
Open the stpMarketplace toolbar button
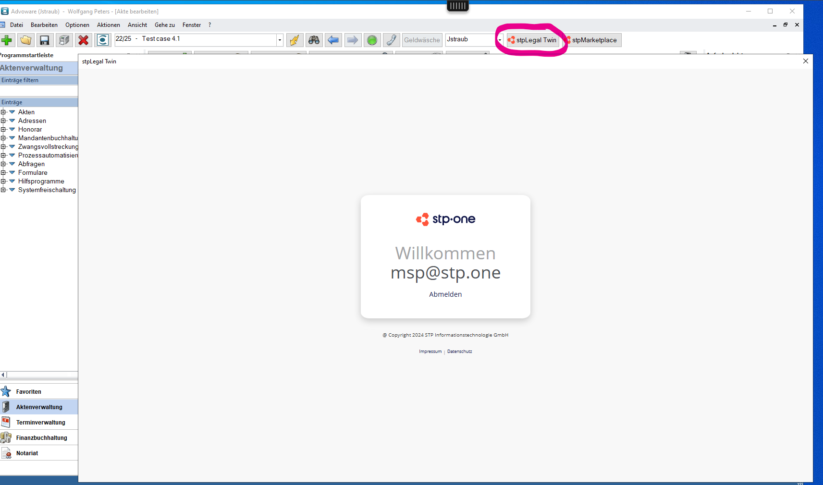tap(592, 40)
